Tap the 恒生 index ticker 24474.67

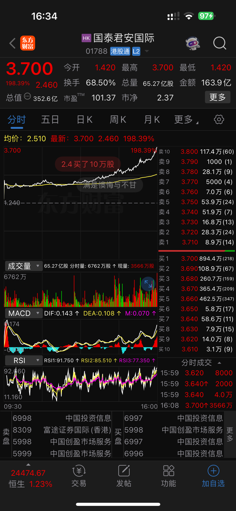coord(28,473)
